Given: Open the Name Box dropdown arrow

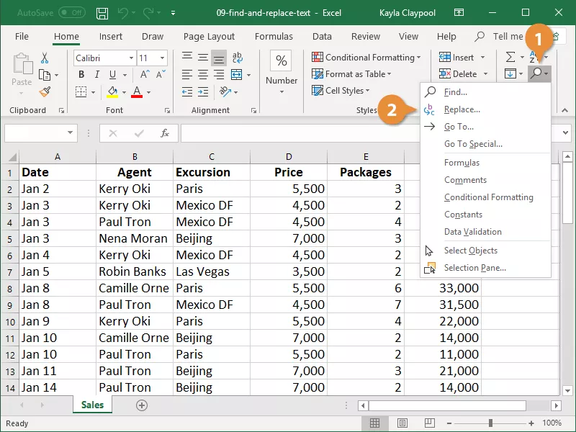Looking at the screenshot, I should click(x=70, y=132).
